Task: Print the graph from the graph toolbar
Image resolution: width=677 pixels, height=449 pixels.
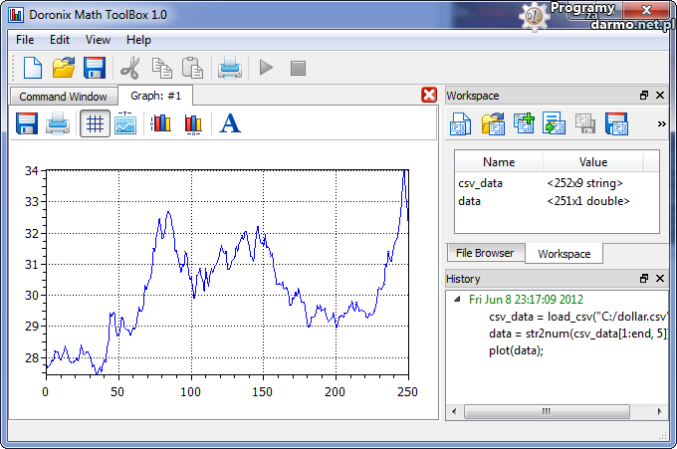Action: point(59,123)
